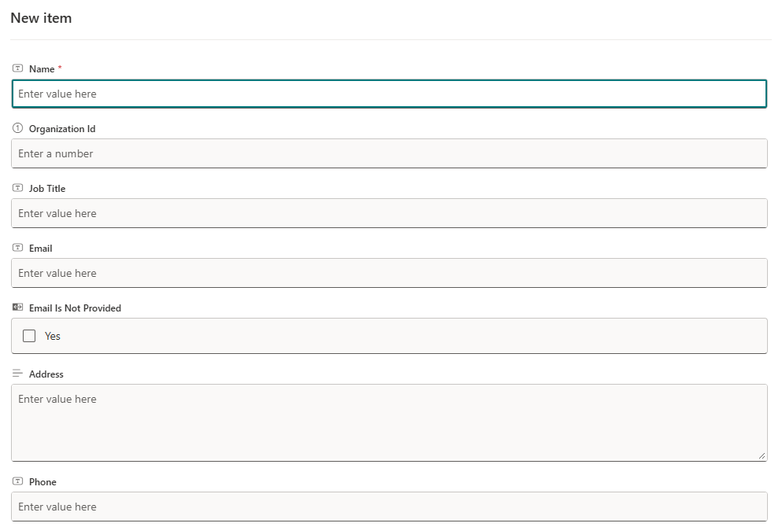Click the Yes label next to the checkbox
The image size is (782, 527).
53,336
